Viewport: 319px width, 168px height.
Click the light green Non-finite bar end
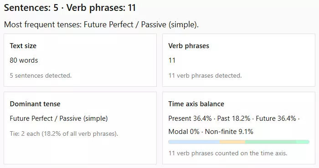pyautogui.click(x=303, y=142)
